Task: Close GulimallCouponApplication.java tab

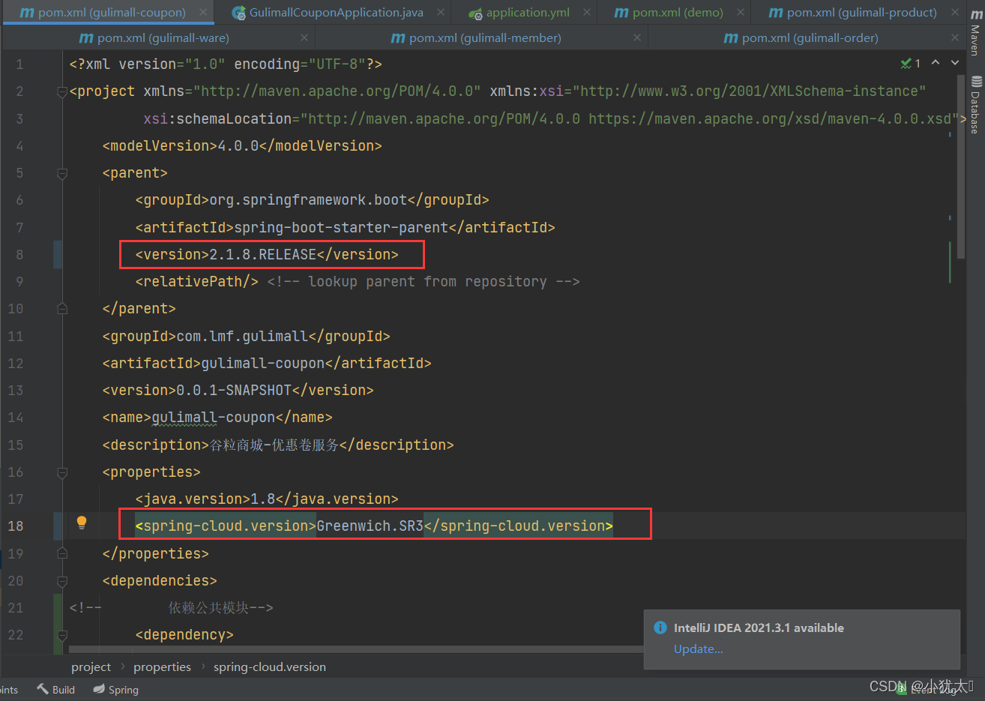Action: pyautogui.click(x=441, y=13)
